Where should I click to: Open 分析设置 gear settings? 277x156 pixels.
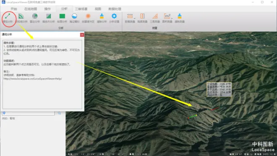[114, 18]
